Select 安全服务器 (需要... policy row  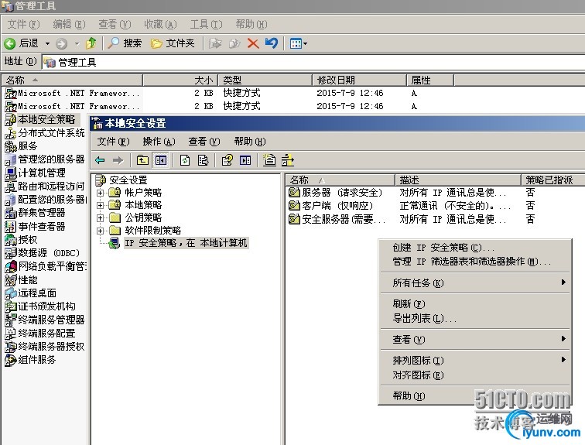click(337, 219)
